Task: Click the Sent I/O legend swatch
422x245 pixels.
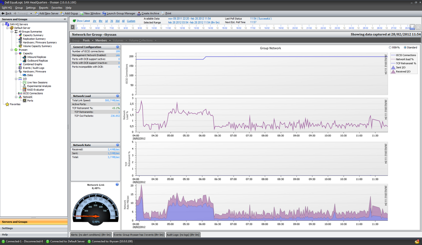Action: pos(393,67)
